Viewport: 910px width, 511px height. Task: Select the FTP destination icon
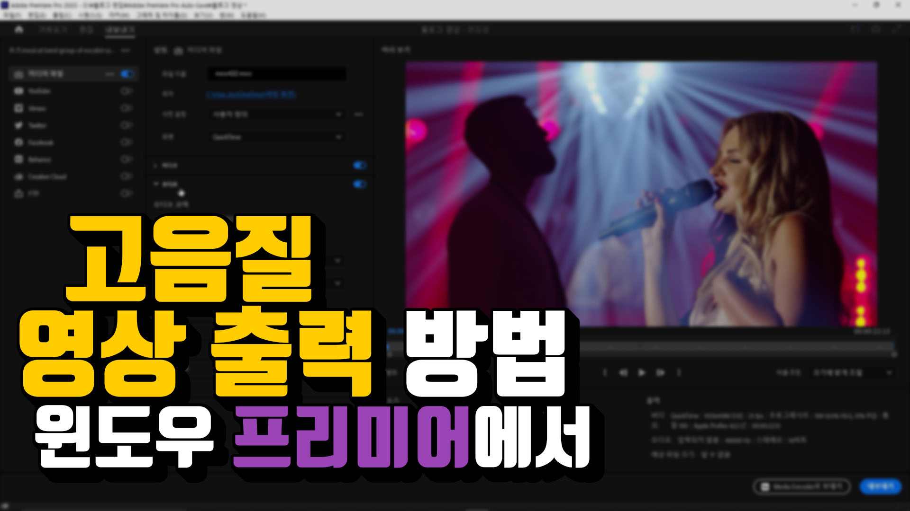(18, 194)
